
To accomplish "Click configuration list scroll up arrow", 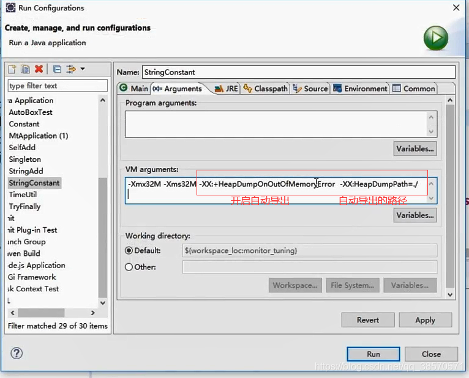I will click(103, 100).
